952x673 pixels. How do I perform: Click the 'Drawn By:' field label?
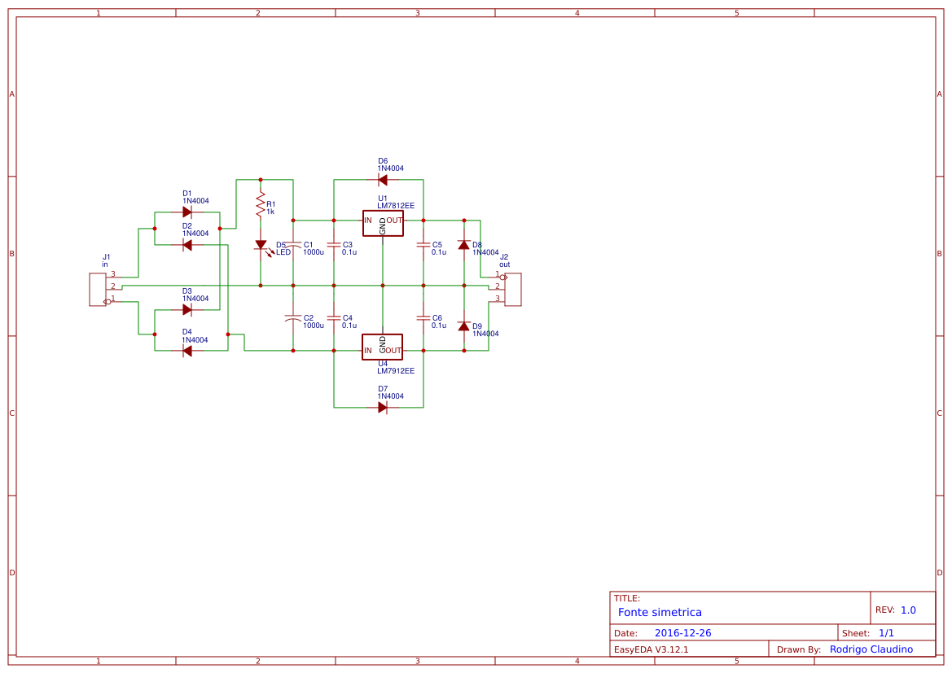click(x=799, y=650)
